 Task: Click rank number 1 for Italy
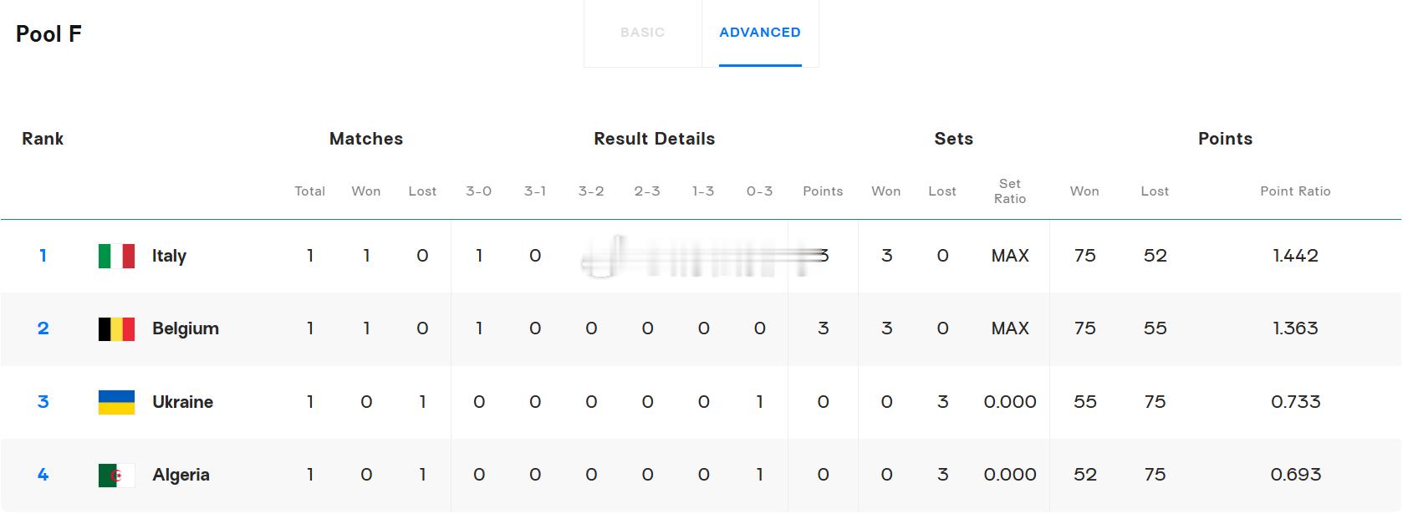pyautogui.click(x=43, y=256)
